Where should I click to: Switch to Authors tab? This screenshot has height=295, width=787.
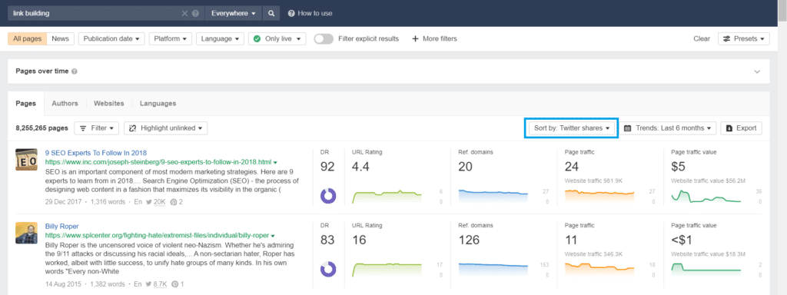[65, 104]
